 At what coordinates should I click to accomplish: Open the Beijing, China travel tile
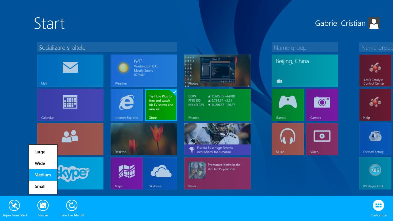tap(305, 71)
